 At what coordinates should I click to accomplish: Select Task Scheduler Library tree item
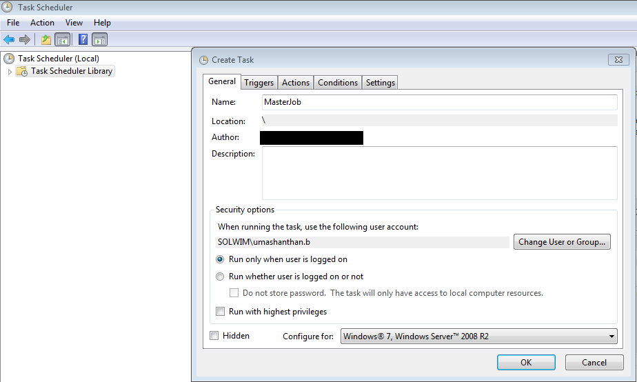[72, 71]
